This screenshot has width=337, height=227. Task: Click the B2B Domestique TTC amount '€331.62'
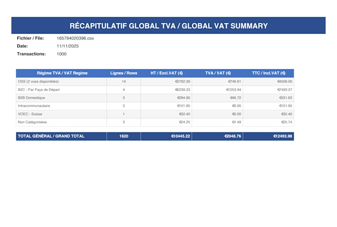pos(285,98)
